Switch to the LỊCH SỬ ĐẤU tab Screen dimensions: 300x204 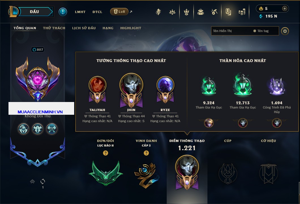84,28
